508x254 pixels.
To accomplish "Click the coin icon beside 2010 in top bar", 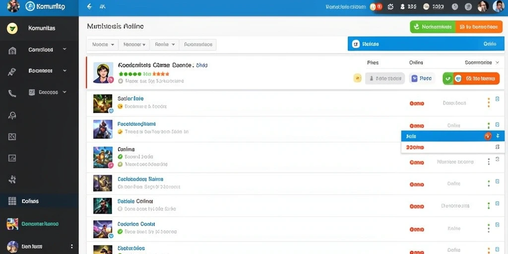I will pos(426,6).
